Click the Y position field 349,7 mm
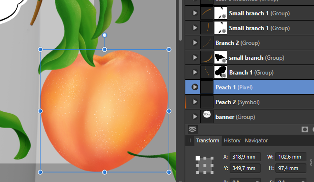The width and height of the screenshot is (314, 182). 245,168
